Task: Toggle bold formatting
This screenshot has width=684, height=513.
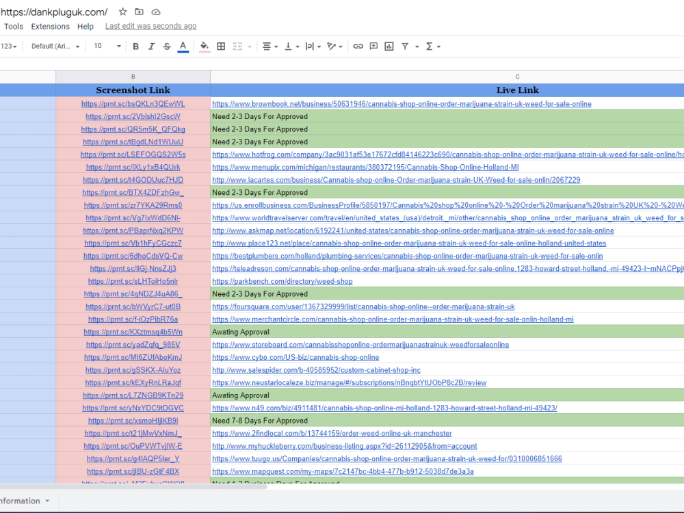Action: pos(135,47)
